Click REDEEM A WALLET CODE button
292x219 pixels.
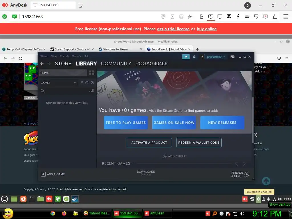tap(199, 143)
